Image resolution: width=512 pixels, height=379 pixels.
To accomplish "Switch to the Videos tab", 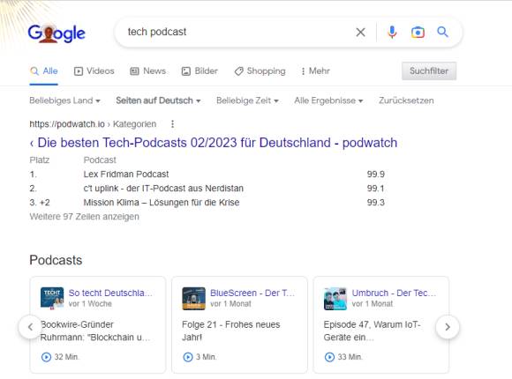I will [94, 71].
